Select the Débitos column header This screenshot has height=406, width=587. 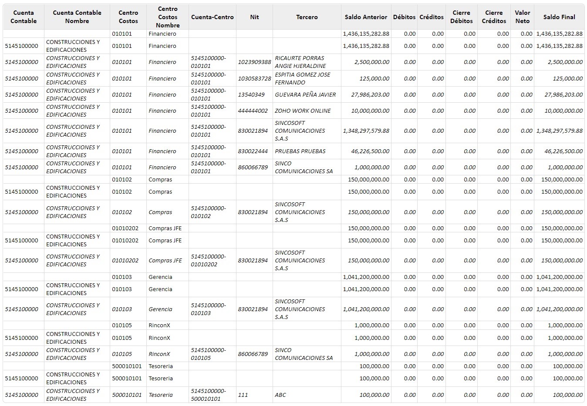pyautogui.click(x=404, y=17)
